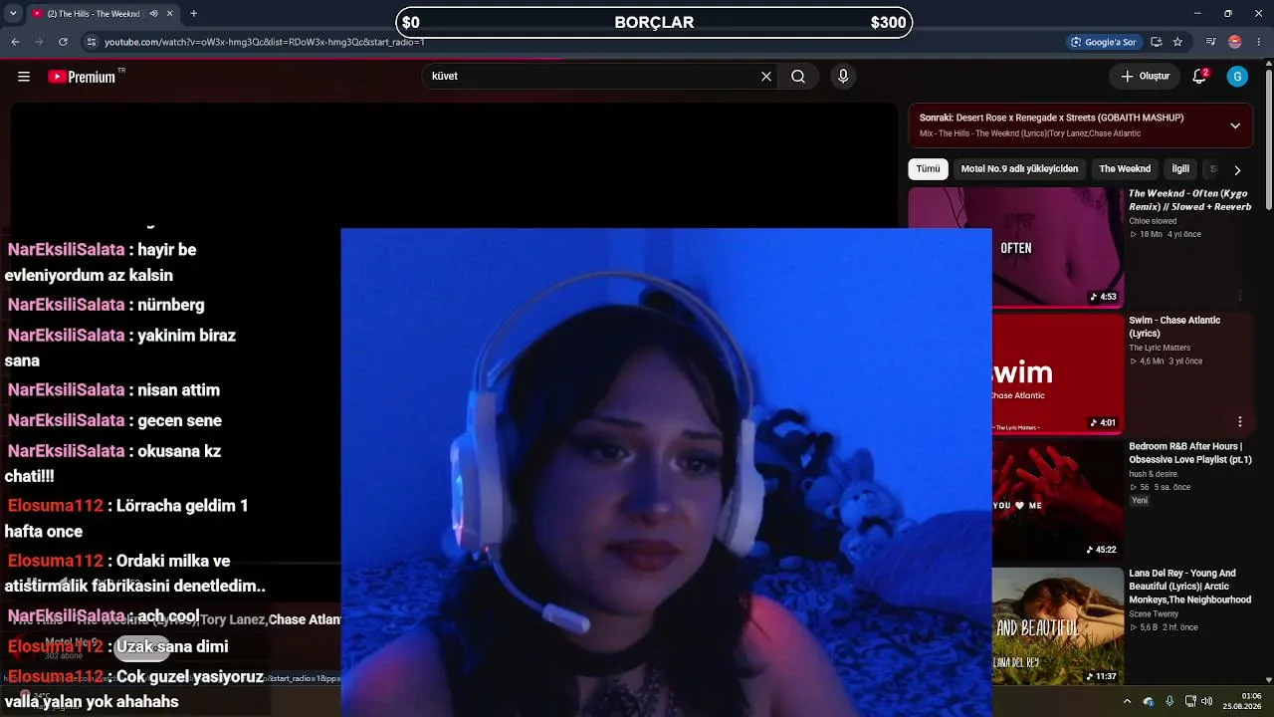1274x717 pixels.
Task: Visit the hush & desire channel
Action: pyautogui.click(x=1153, y=474)
